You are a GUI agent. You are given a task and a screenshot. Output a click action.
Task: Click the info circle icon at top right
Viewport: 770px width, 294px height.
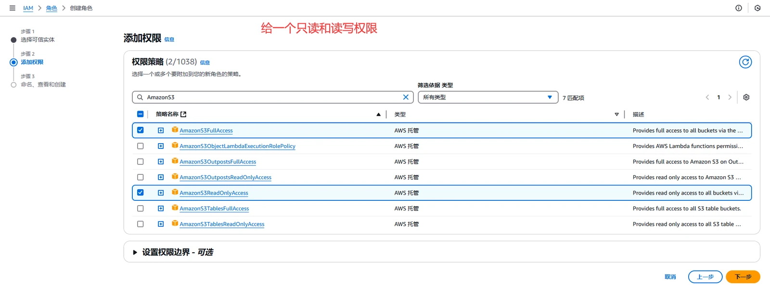[739, 8]
